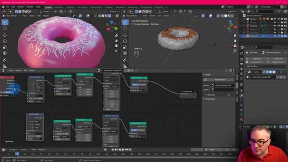Click zoom magnifier in pink donut viewport
The width and height of the screenshot is (288, 162).
(x=116, y=36)
